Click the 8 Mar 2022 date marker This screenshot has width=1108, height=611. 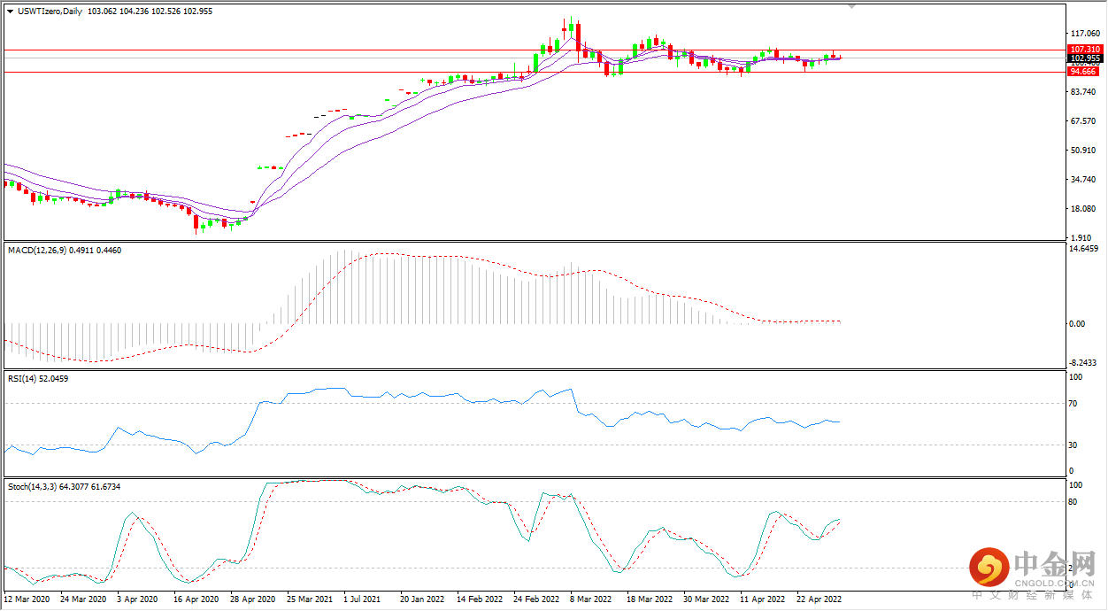tap(591, 599)
